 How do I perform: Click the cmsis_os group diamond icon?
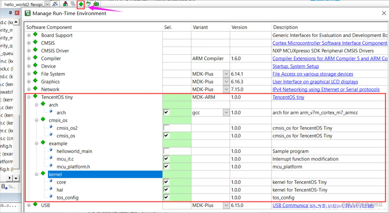(x=43, y=119)
